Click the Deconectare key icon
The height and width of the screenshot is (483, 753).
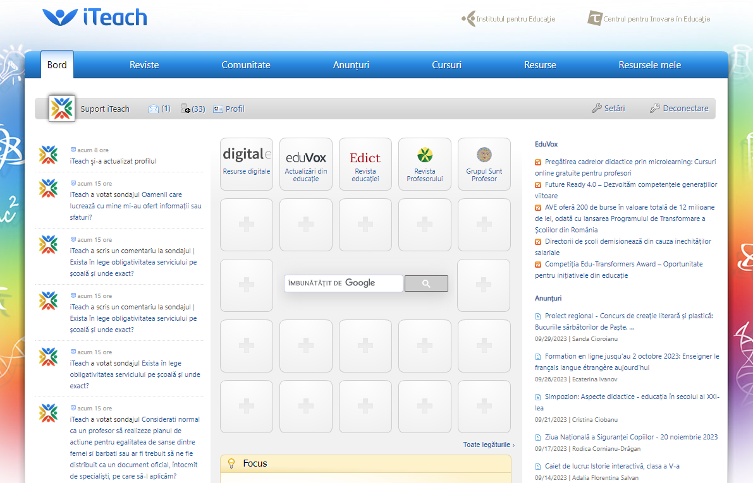[654, 109]
